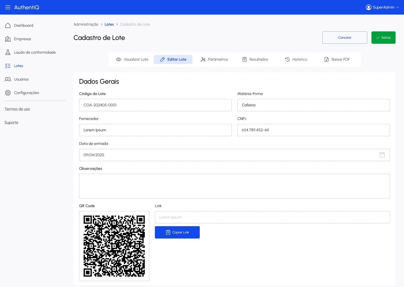
Task: Click the Laudo de conformidade flask icon
Action: pos(8,52)
